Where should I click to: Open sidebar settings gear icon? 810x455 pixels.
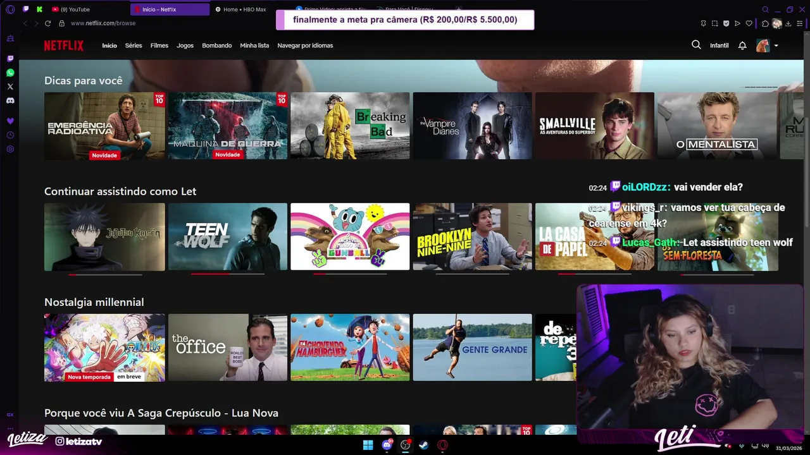(x=10, y=149)
